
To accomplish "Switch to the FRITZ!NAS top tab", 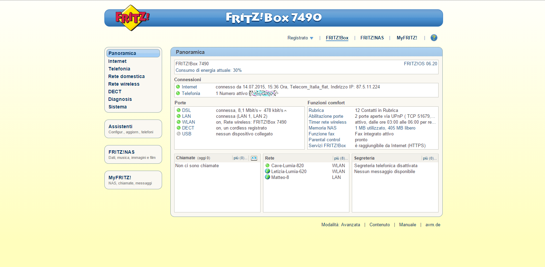I will 372,38.
